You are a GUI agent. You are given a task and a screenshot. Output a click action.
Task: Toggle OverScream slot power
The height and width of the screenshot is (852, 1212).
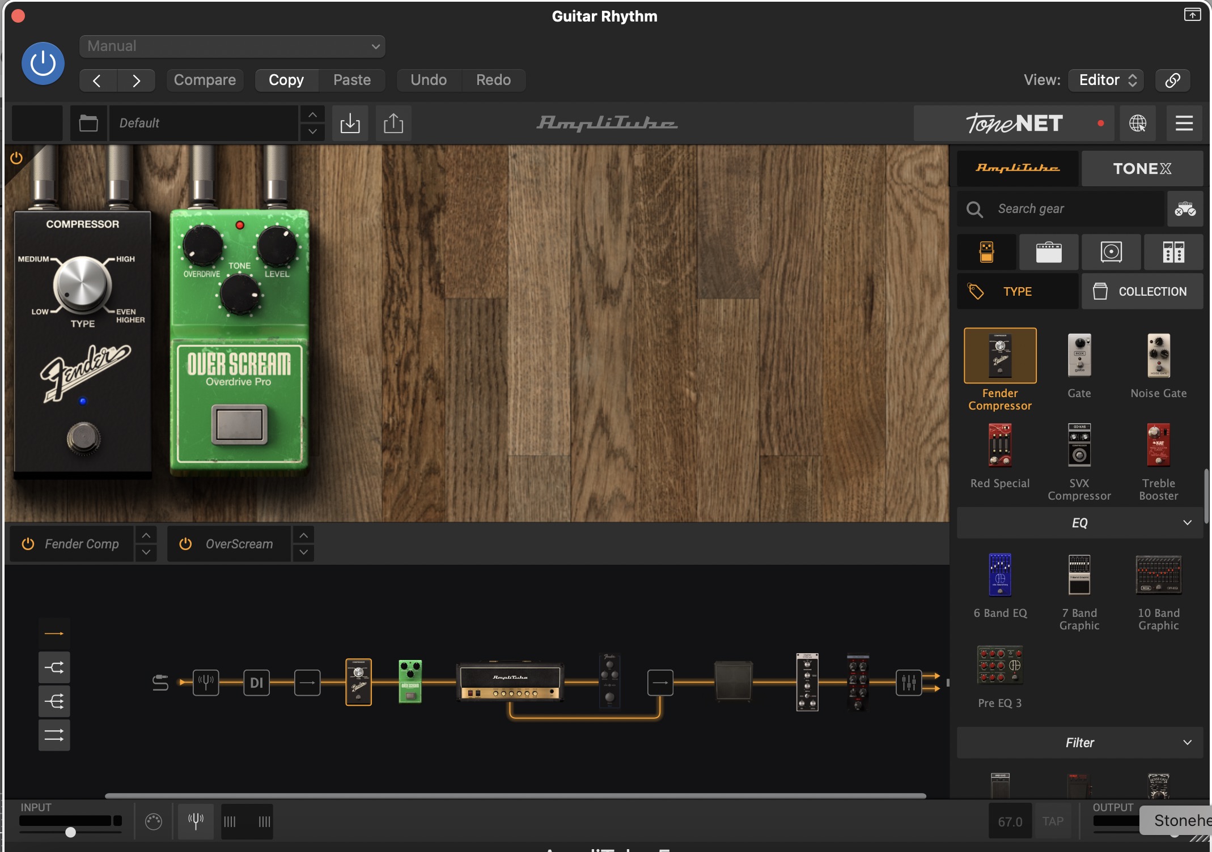185,544
